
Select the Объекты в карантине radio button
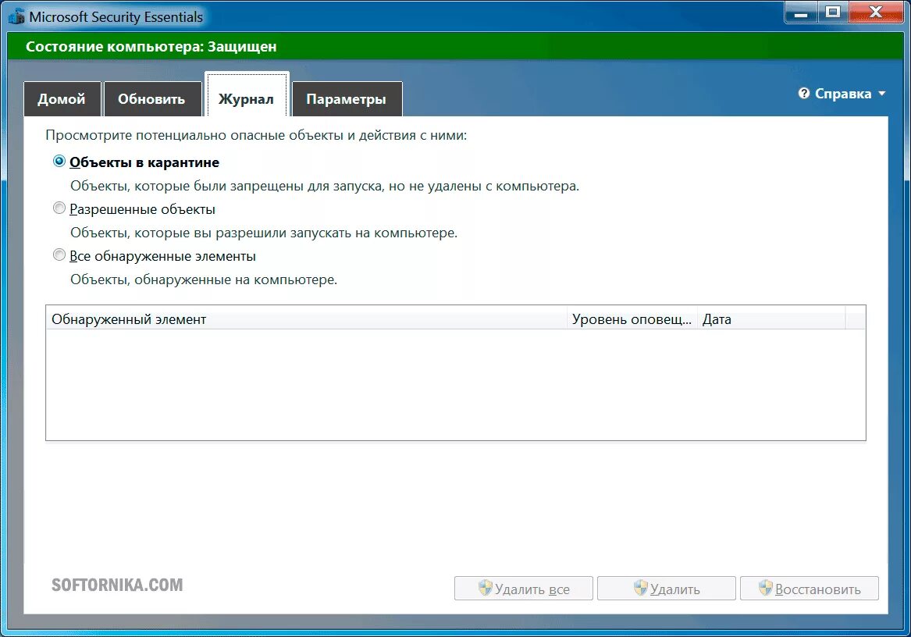click(59, 161)
